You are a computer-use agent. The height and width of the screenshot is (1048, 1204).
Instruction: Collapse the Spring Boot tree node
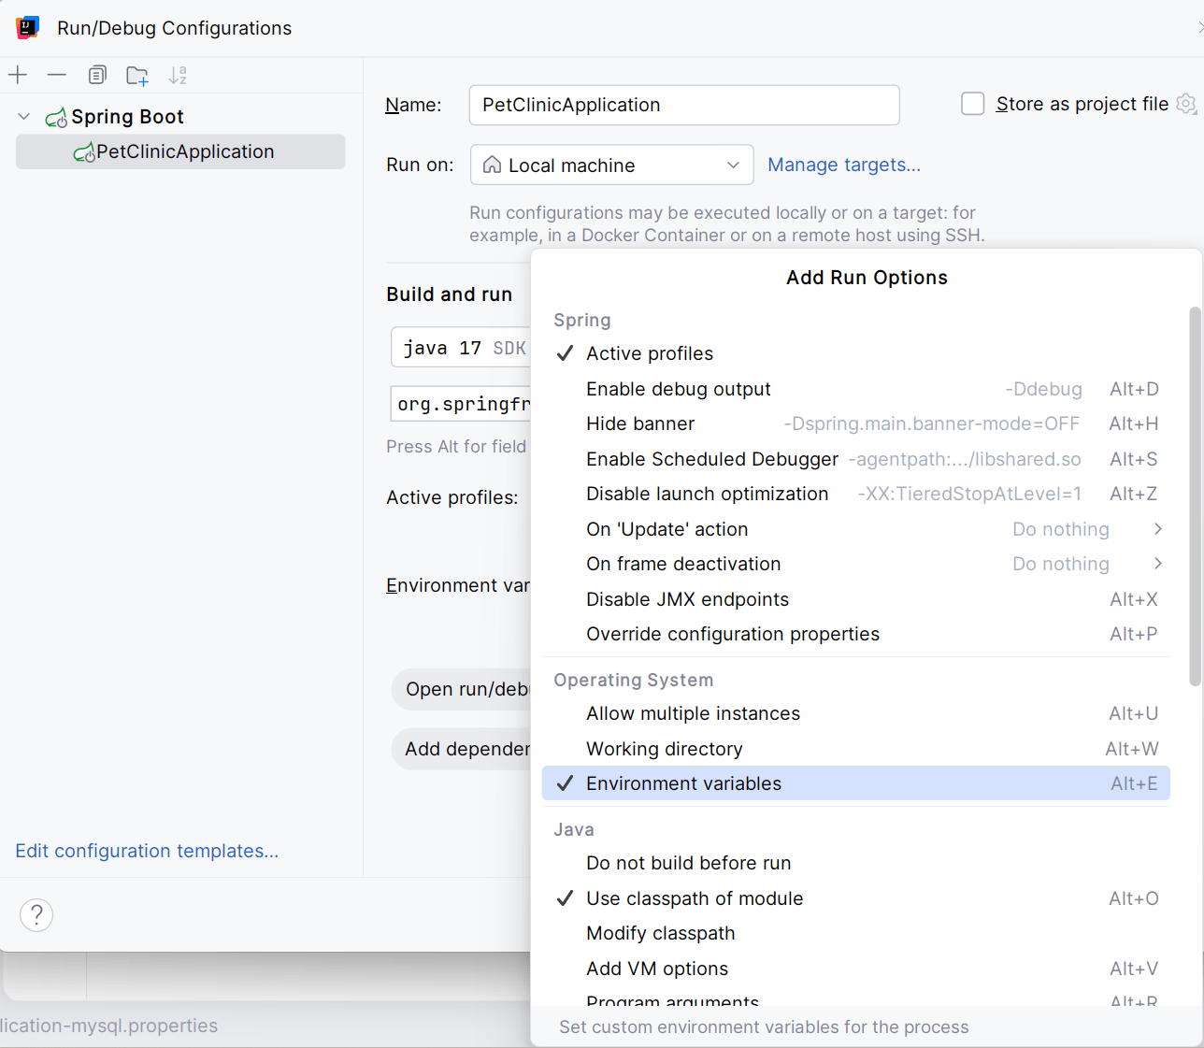click(24, 117)
